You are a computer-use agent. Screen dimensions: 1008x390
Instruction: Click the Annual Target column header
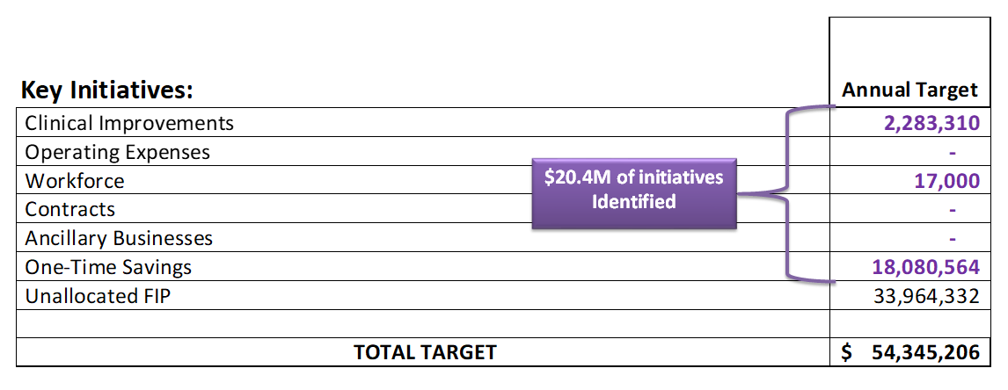click(909, 90)
